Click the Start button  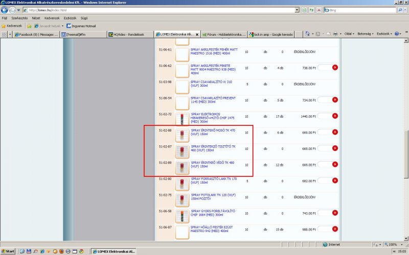tap(8, 251)
